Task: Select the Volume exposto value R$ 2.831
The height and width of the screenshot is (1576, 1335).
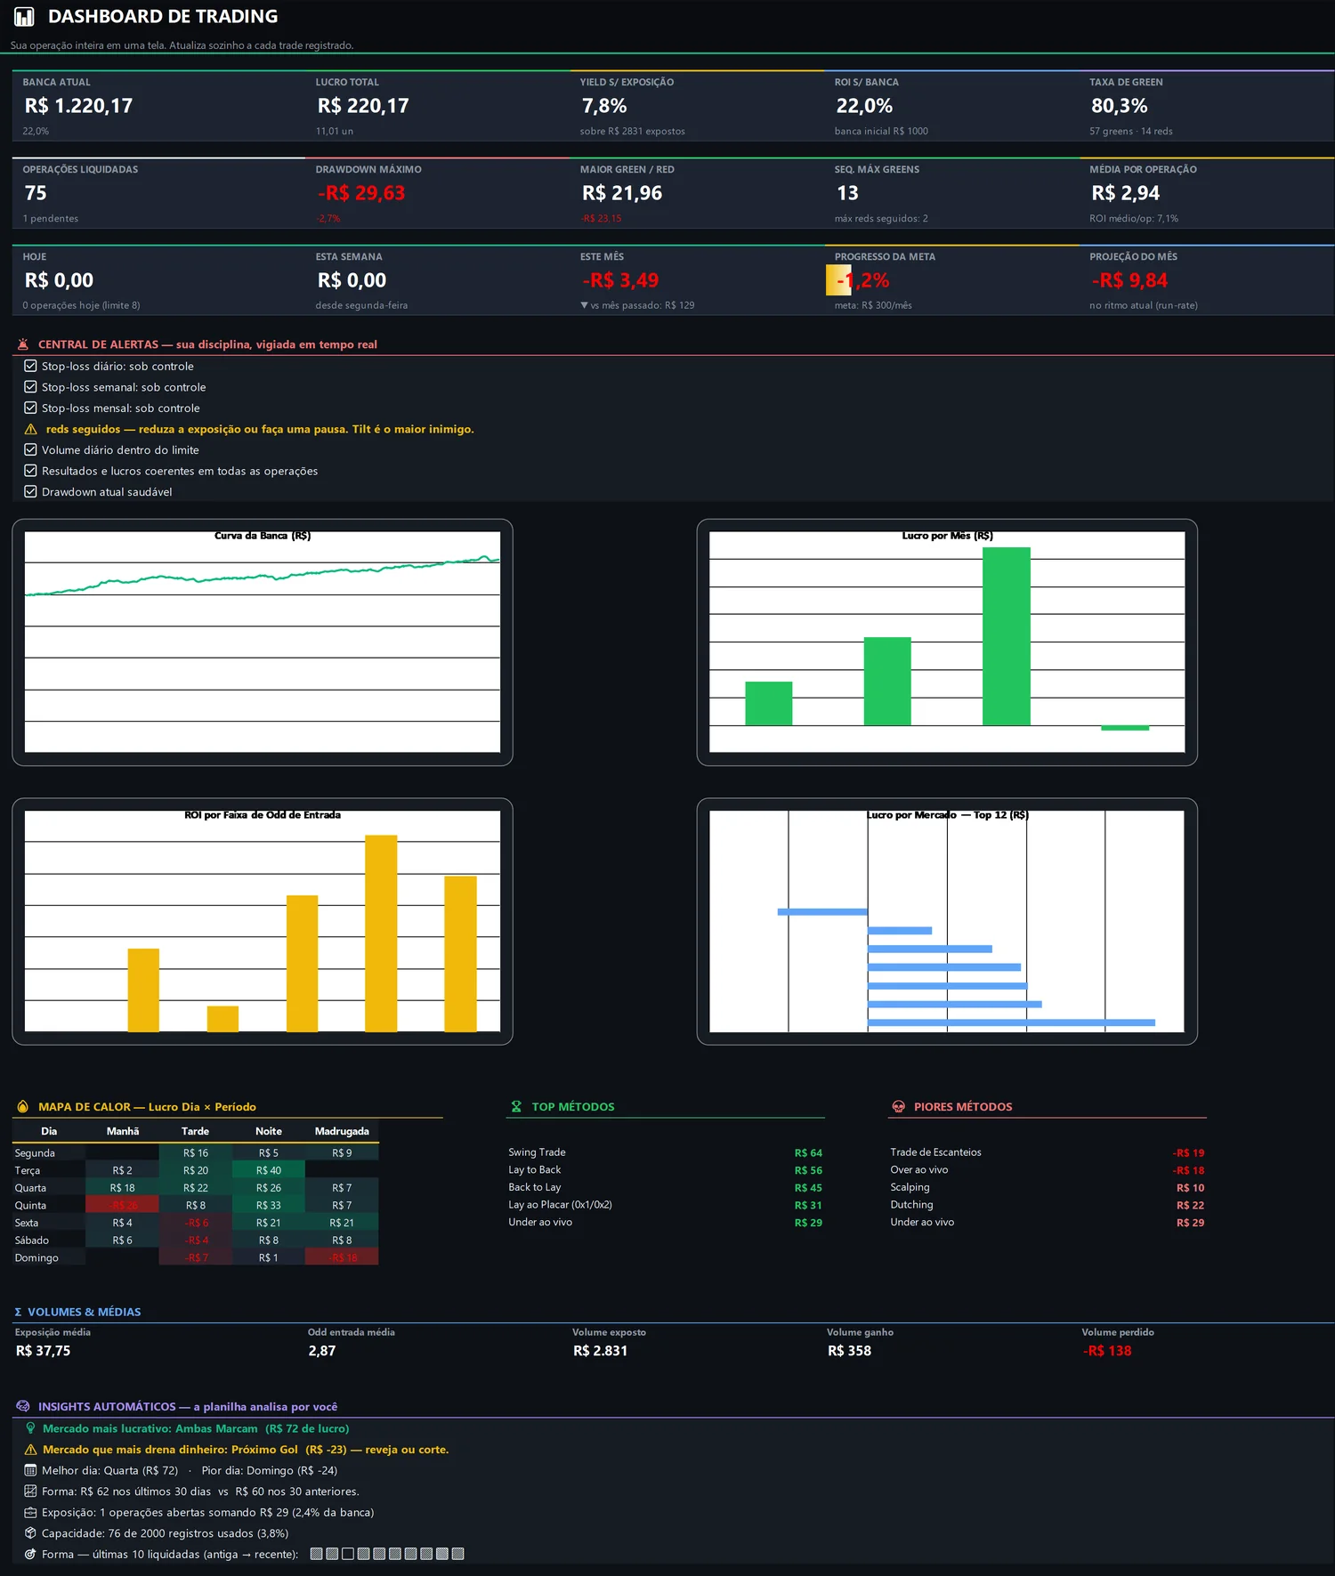Action: 601,1351
